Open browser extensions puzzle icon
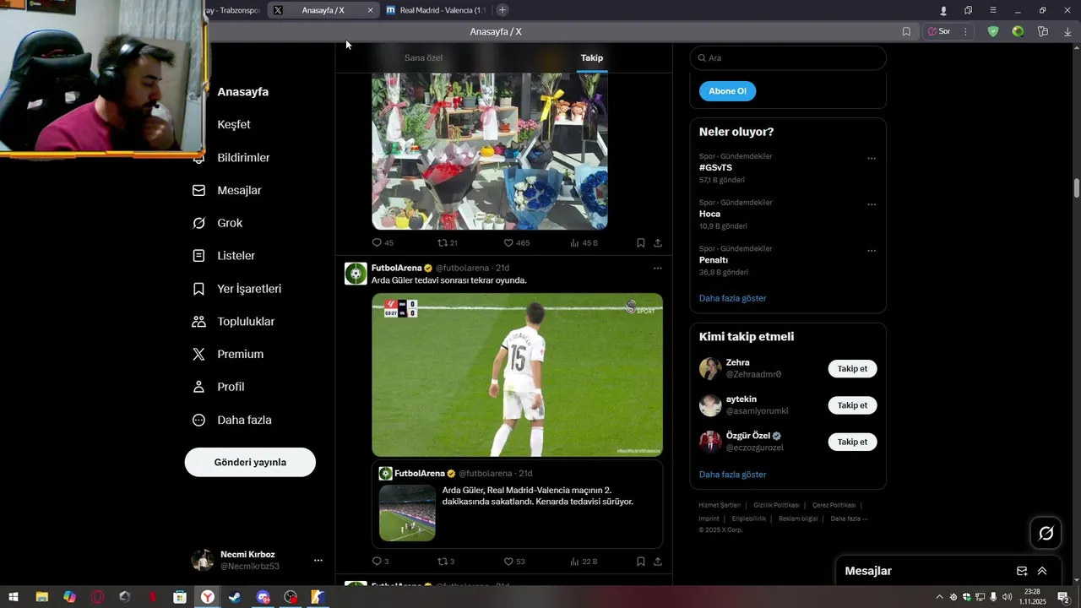Image resolution: width=1081 pixels, height=608 pixels. click(1043, 31)
